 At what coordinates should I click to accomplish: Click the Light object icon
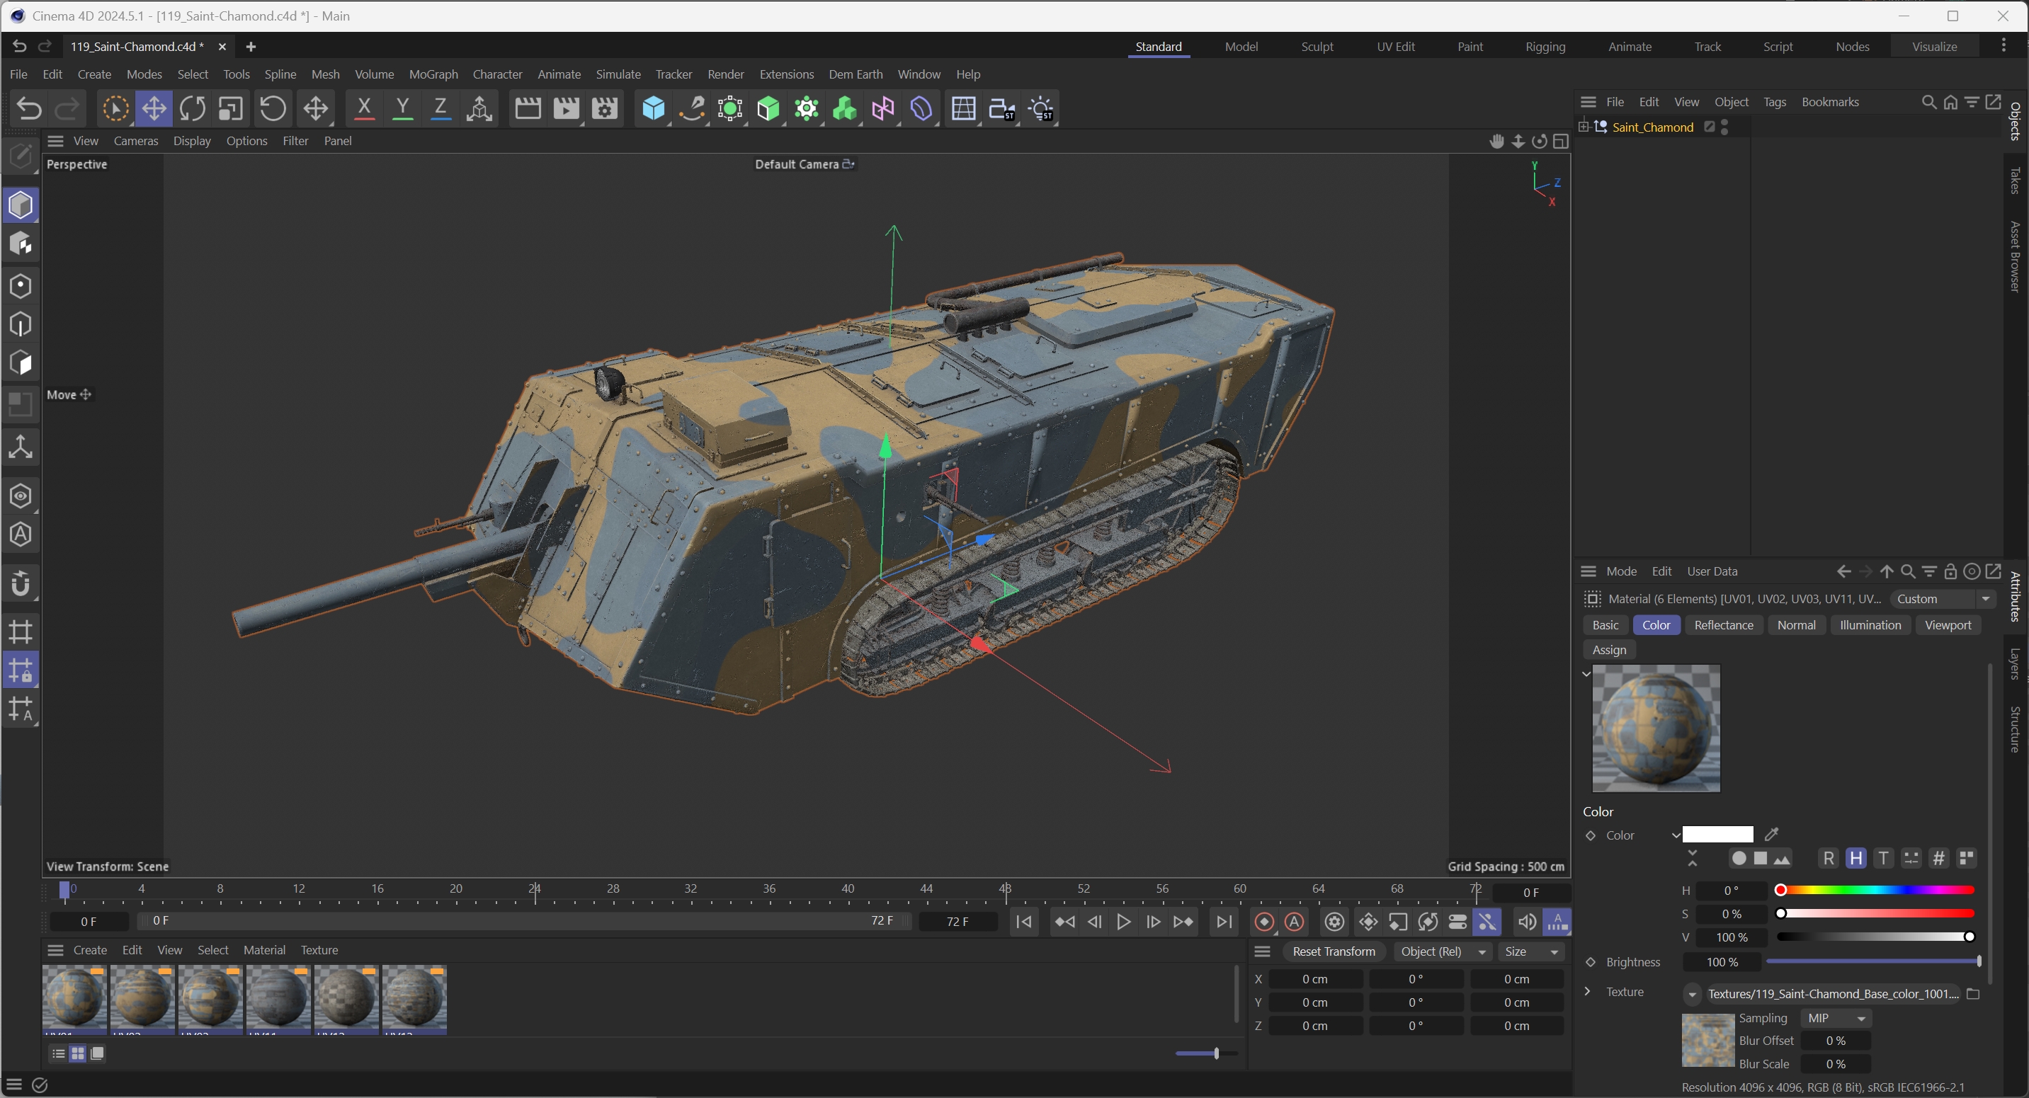coord(1040,108)
